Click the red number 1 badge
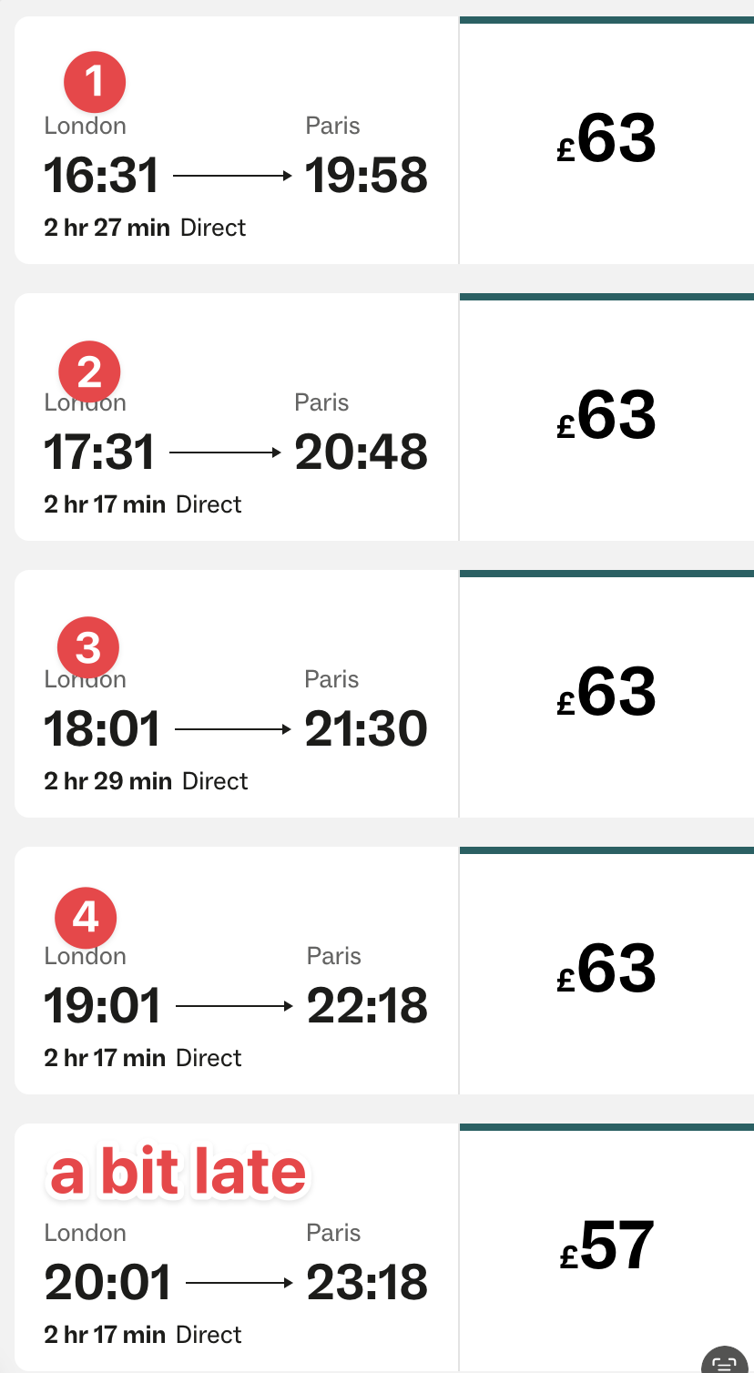The image size is (754, 1373). pos(95,83)
